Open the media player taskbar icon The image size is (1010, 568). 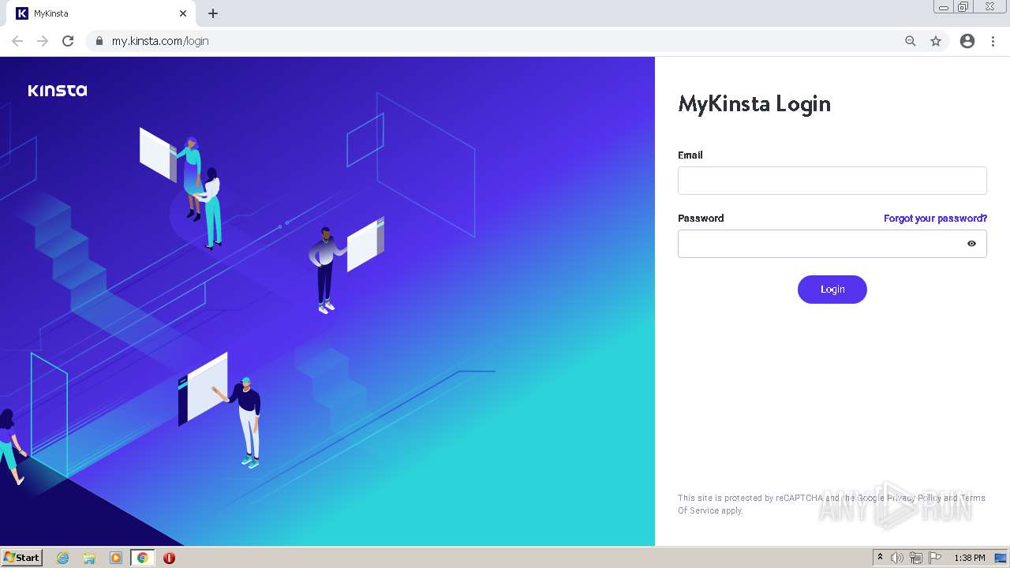116,558
